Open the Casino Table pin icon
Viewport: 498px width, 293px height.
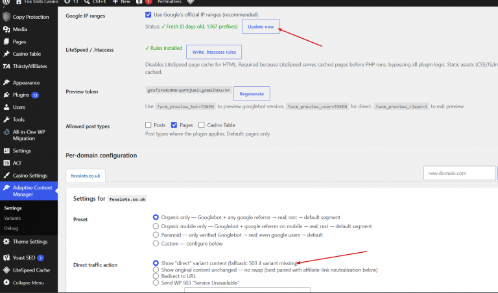tap(6, 54)
